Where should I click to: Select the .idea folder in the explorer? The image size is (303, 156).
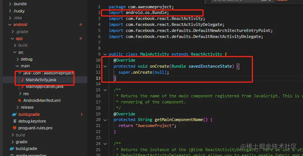click(17, 18)
